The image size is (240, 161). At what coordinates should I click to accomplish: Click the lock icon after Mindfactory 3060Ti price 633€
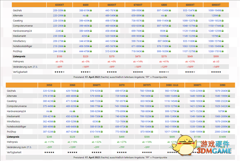coord(99,121)
